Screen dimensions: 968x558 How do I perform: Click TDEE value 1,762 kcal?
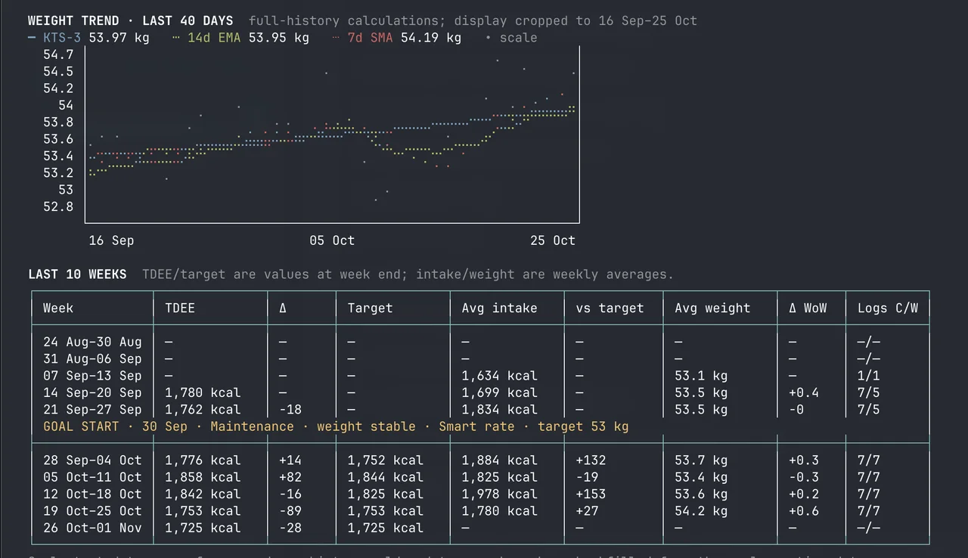203,409
